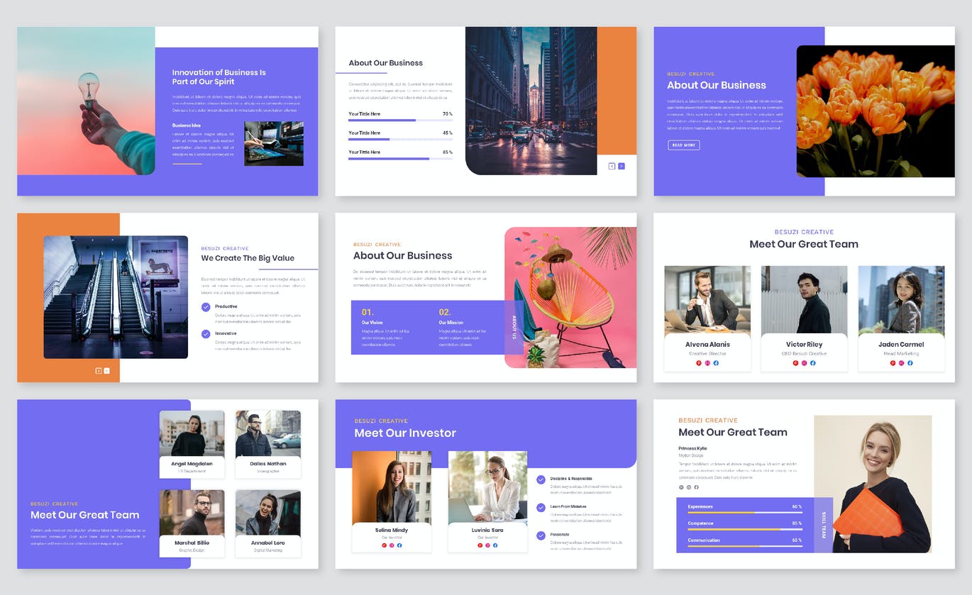The width and height of the screenshot is (972, 595).
Task: Click 'CEO Besuzi Creative' job title
Action: click(x=805, y=353)
